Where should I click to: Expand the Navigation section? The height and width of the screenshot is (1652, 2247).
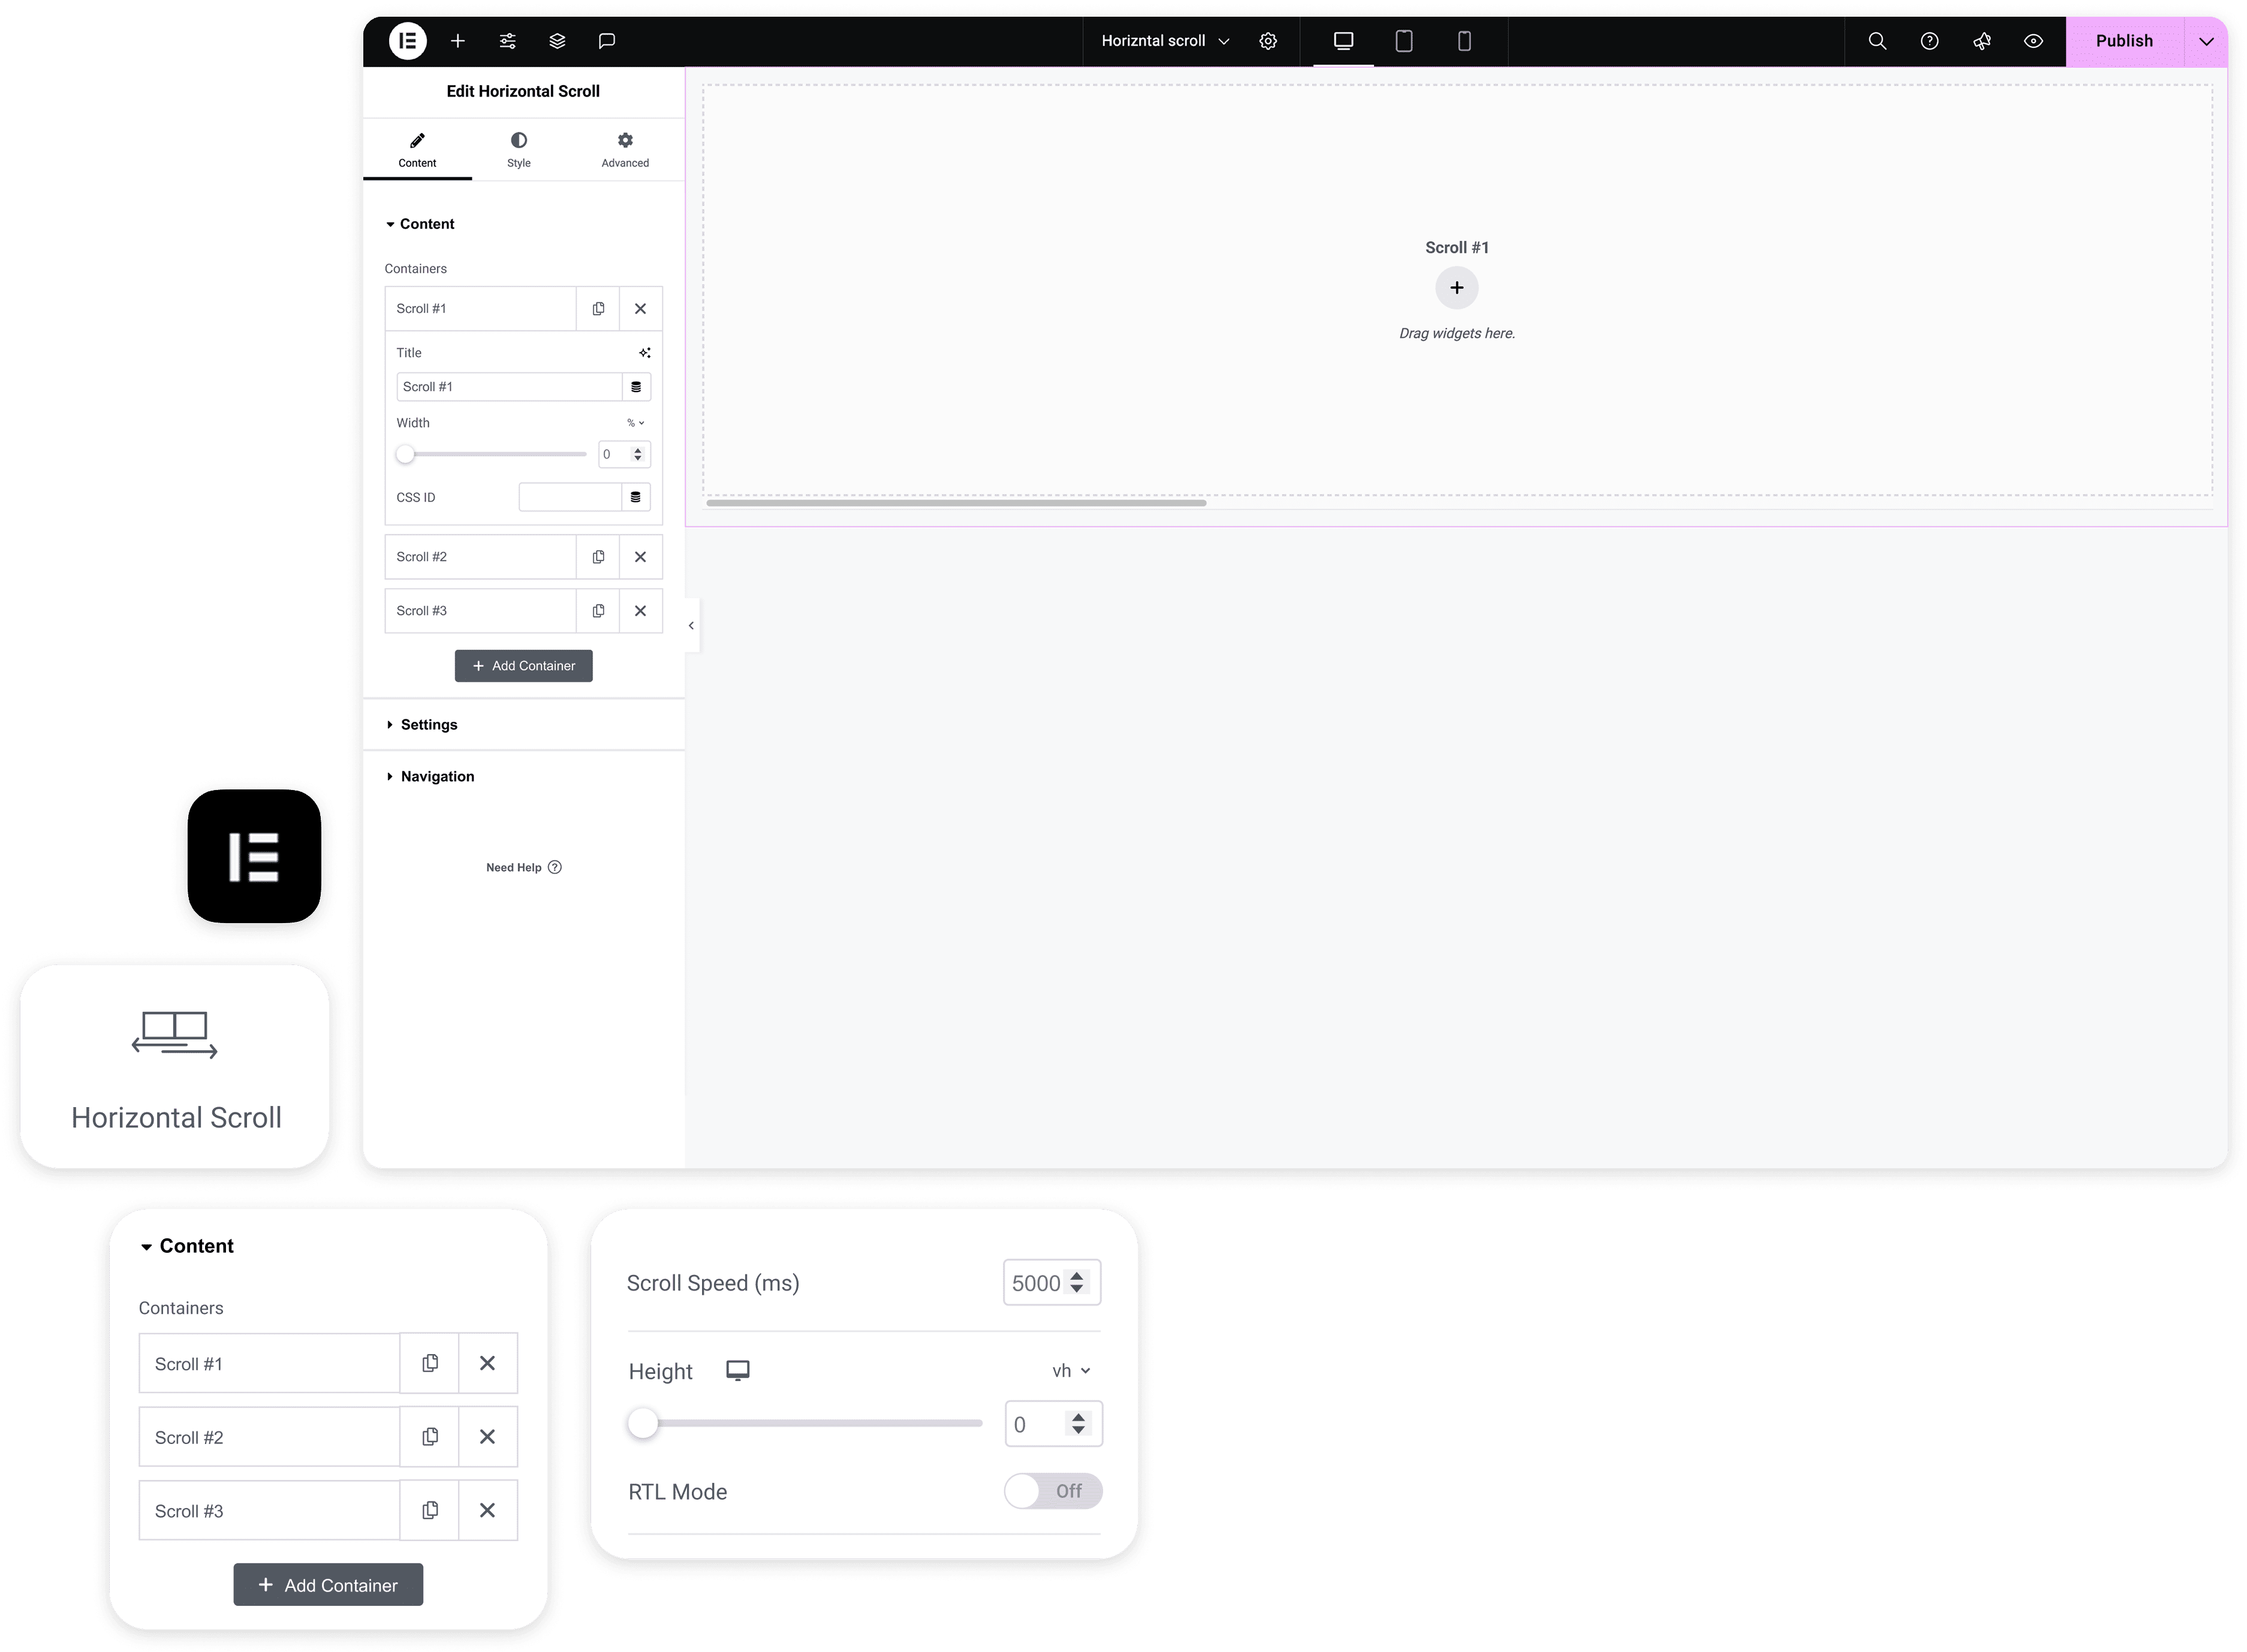click(x=437, y=777)
